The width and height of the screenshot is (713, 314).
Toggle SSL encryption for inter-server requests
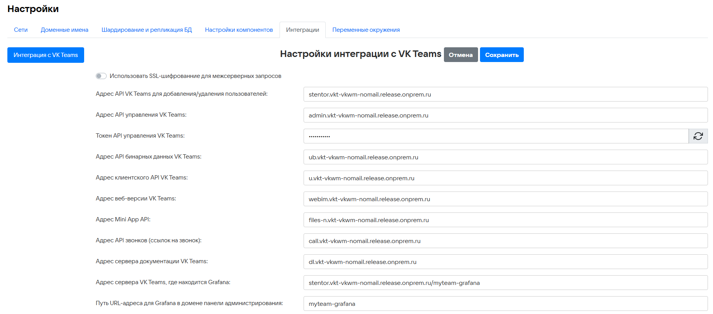101,76
